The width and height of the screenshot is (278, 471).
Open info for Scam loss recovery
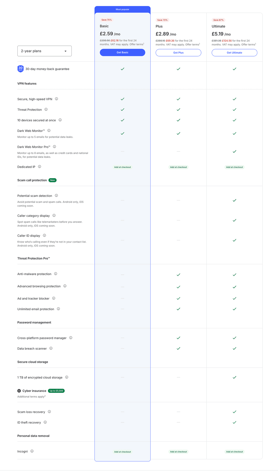point(49,412)
